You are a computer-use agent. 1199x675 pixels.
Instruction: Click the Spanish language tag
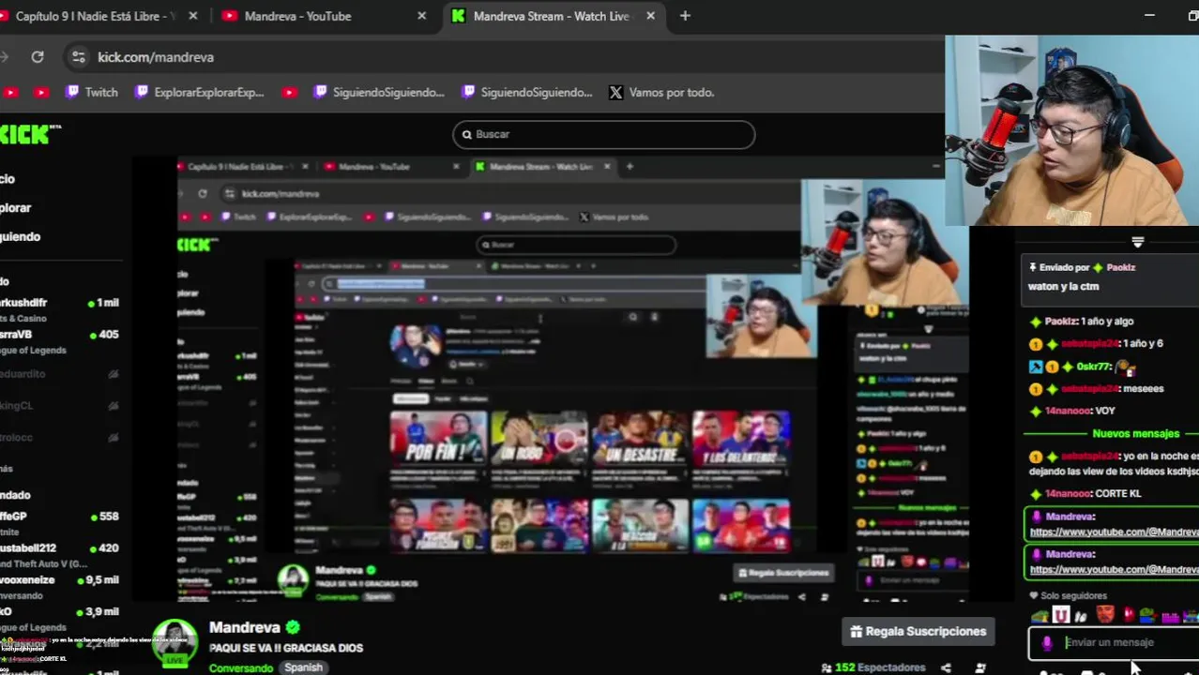point(303,667)
